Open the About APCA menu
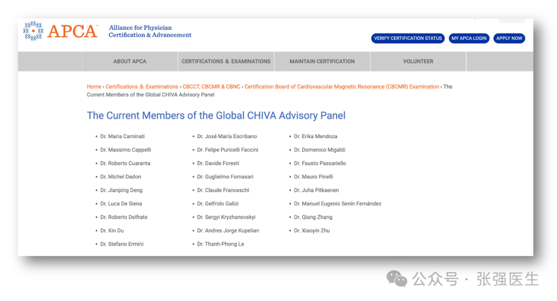557x301 pixels. [129, 61]
